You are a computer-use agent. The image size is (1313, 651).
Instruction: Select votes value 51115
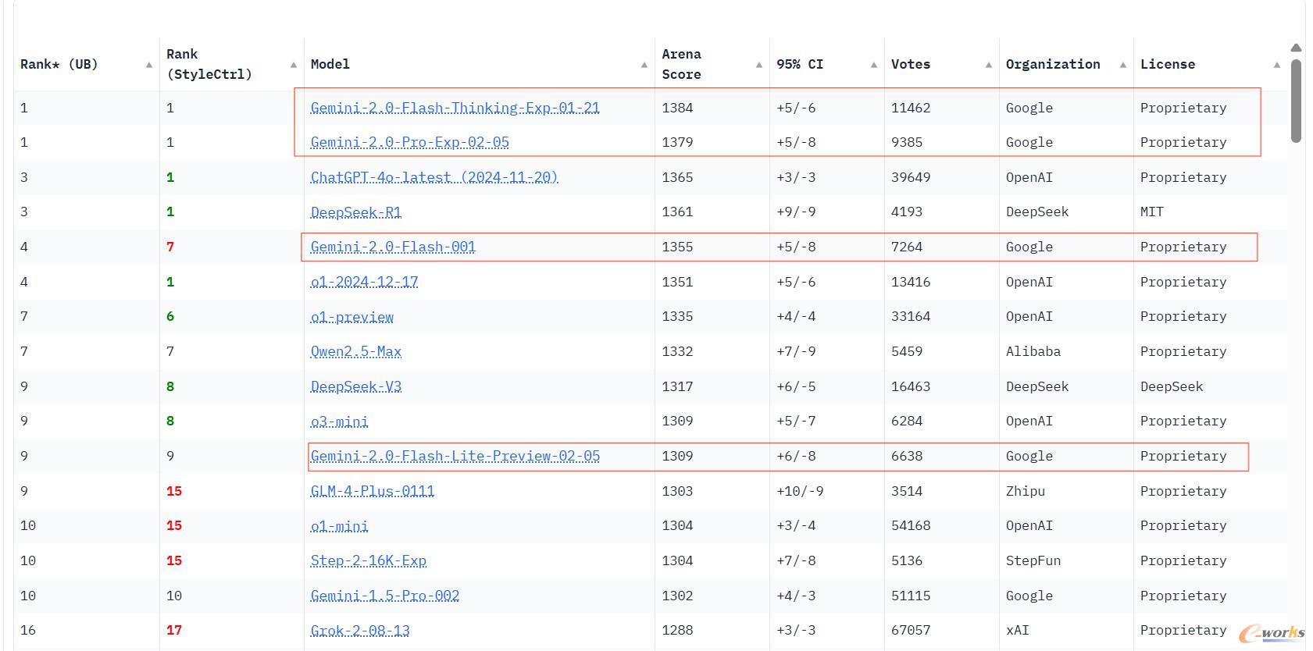click(x=910, y=596)
